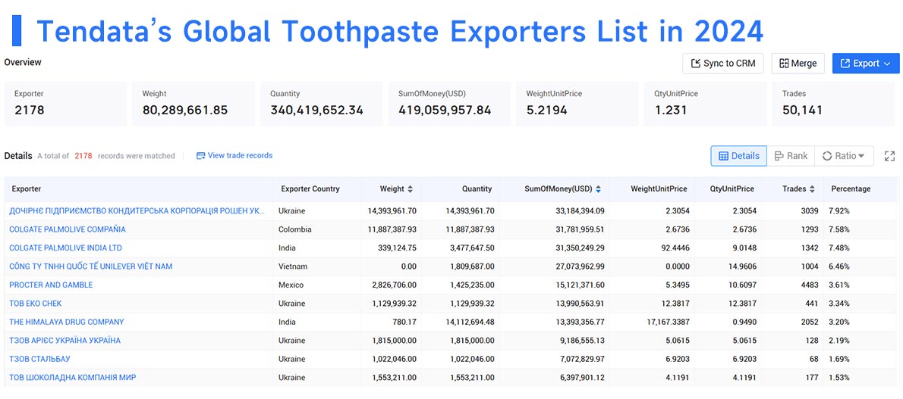Screen dimensions: 903x399
Task: Open COLGATE PALMOLIVE INDIA LTD exporter link
Action: [66, 248]
